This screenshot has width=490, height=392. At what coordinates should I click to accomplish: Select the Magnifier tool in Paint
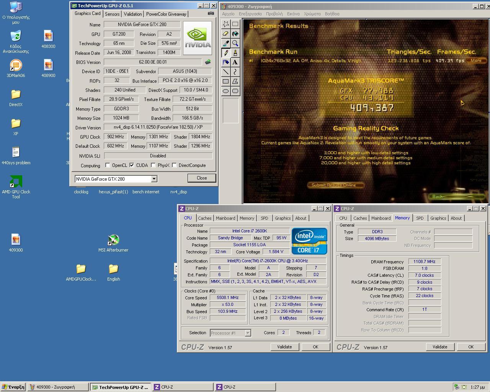(x=235, y=43)
